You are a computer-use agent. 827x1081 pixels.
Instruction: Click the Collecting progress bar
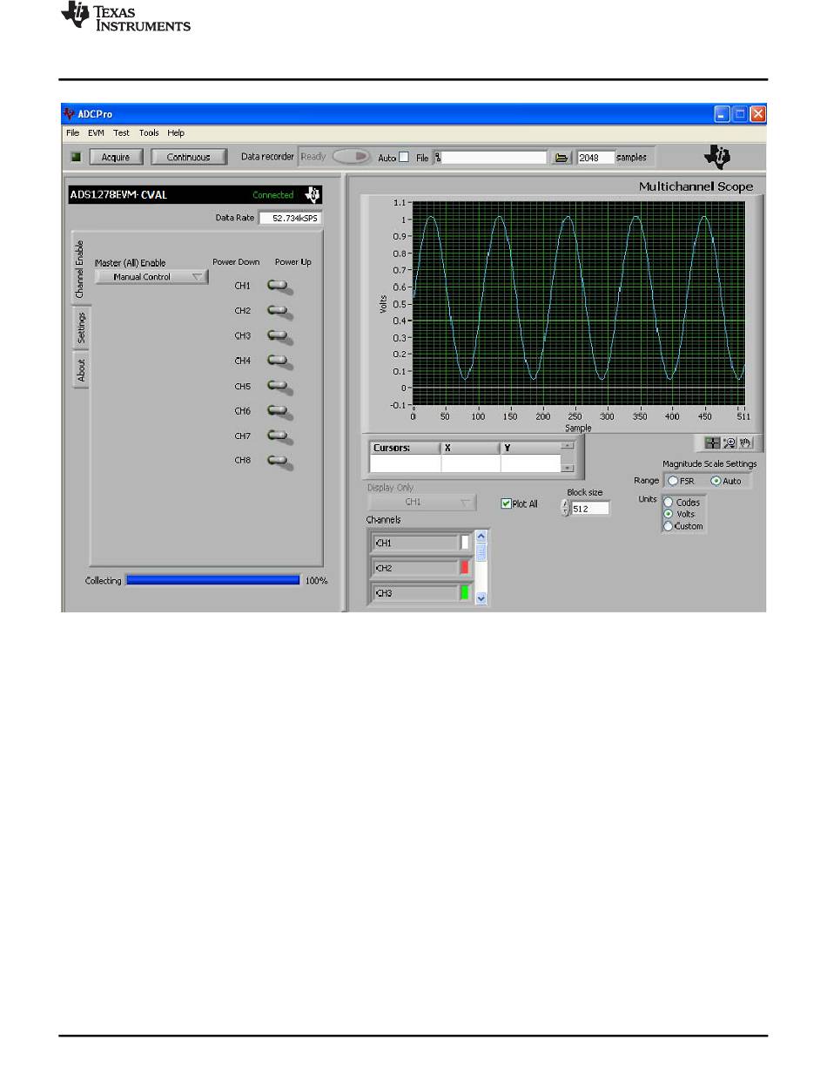pos(213,580)
